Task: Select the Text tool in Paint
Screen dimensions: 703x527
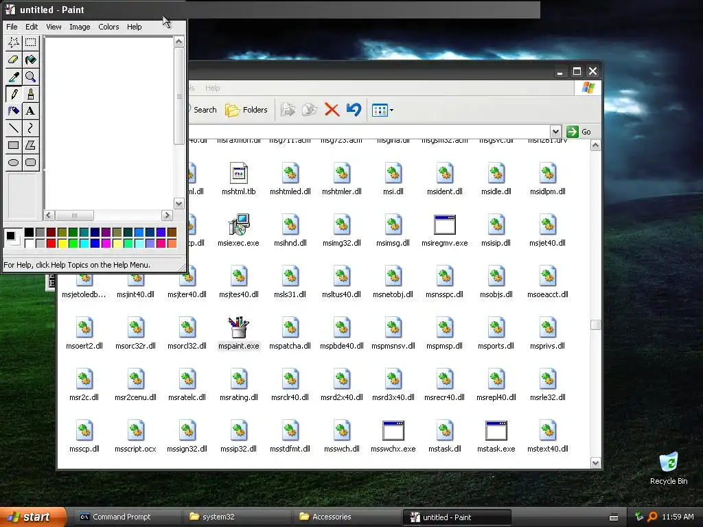Action: tap(30, 110)
